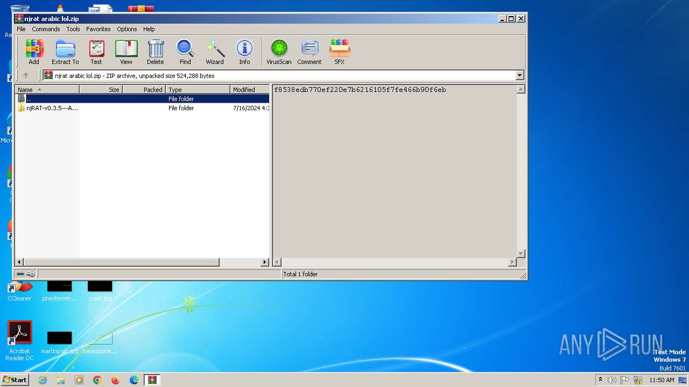
Task: Launch the Wizard tool
Action: tap(215, 52)
